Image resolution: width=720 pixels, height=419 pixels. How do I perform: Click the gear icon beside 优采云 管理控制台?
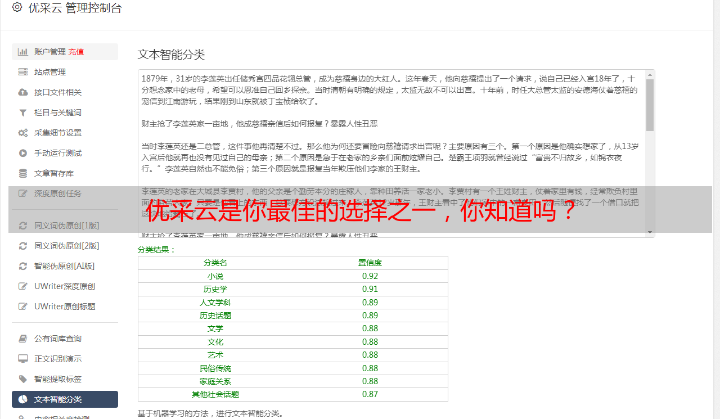coord(17,8)
